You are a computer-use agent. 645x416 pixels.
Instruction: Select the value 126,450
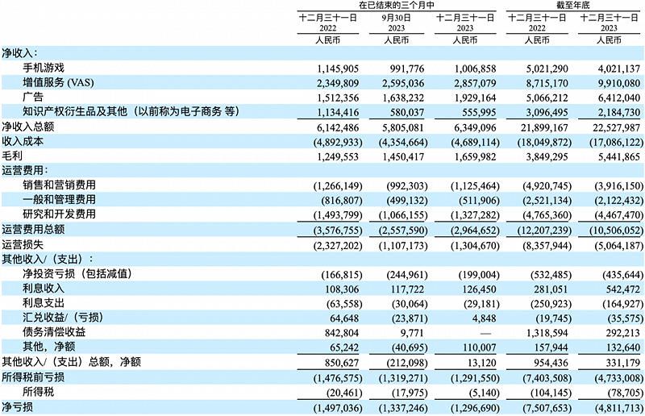pos(479,289)
